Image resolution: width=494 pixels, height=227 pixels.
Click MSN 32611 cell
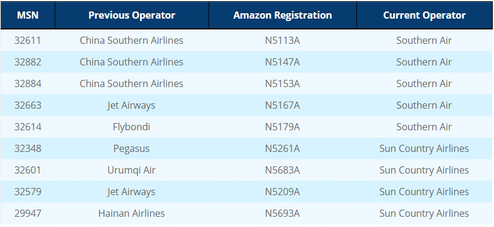click(28, 40)
